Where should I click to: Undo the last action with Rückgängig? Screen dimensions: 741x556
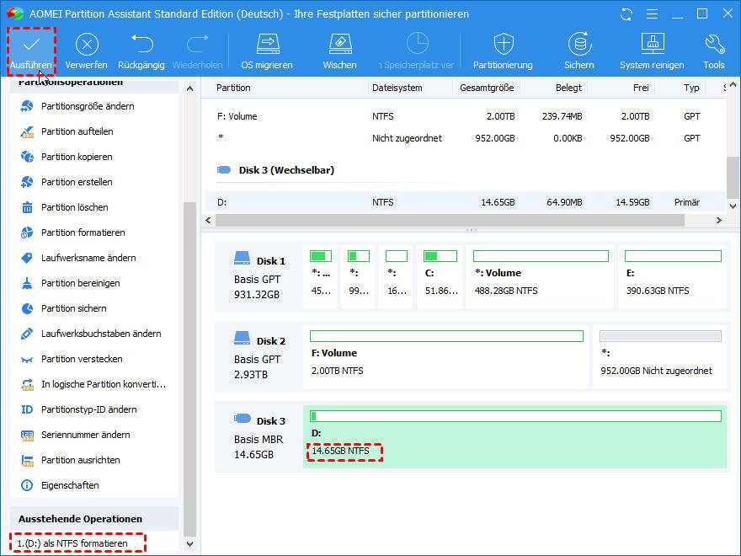[141, 45]
